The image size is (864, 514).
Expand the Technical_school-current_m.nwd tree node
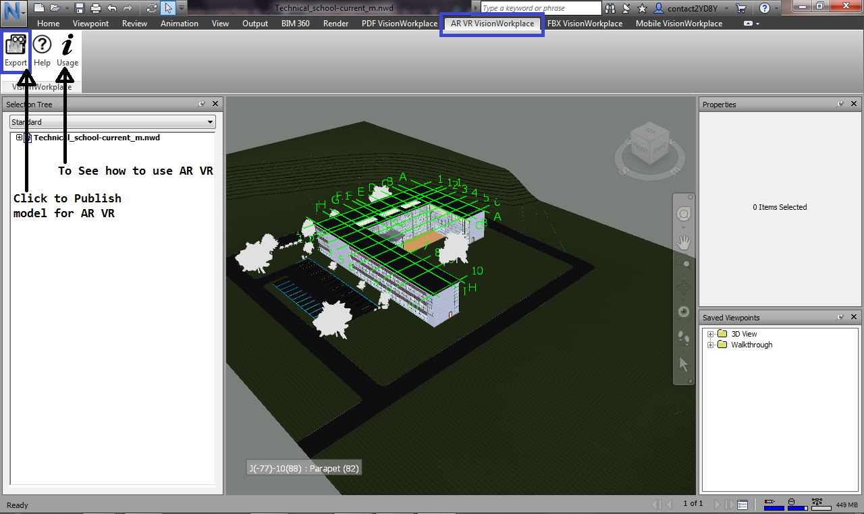pos(18,137)
